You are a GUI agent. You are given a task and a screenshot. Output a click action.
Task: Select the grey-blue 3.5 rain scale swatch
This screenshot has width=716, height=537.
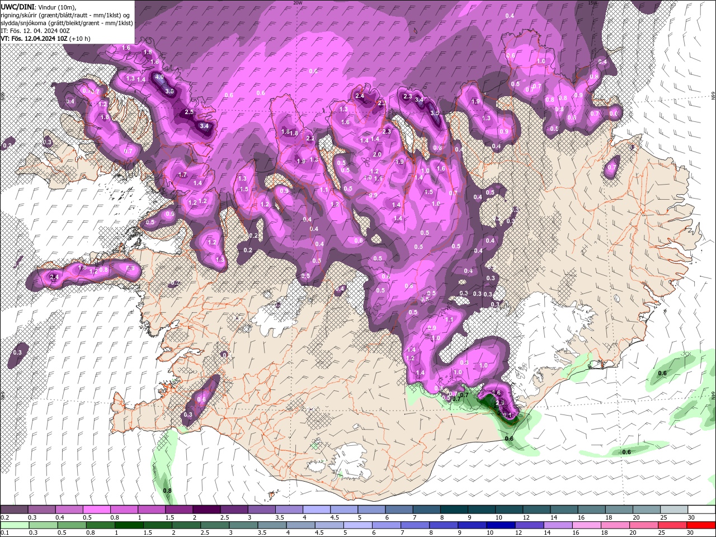pos(272,525)
